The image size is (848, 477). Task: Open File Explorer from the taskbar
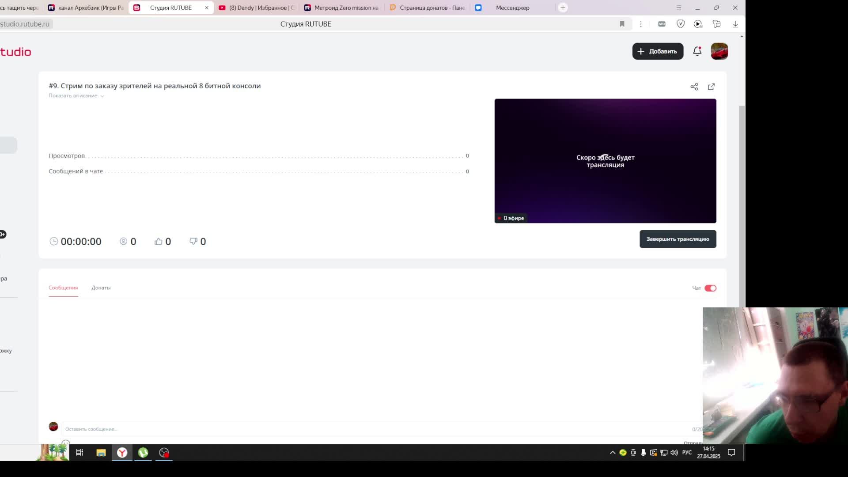point(101,452)
